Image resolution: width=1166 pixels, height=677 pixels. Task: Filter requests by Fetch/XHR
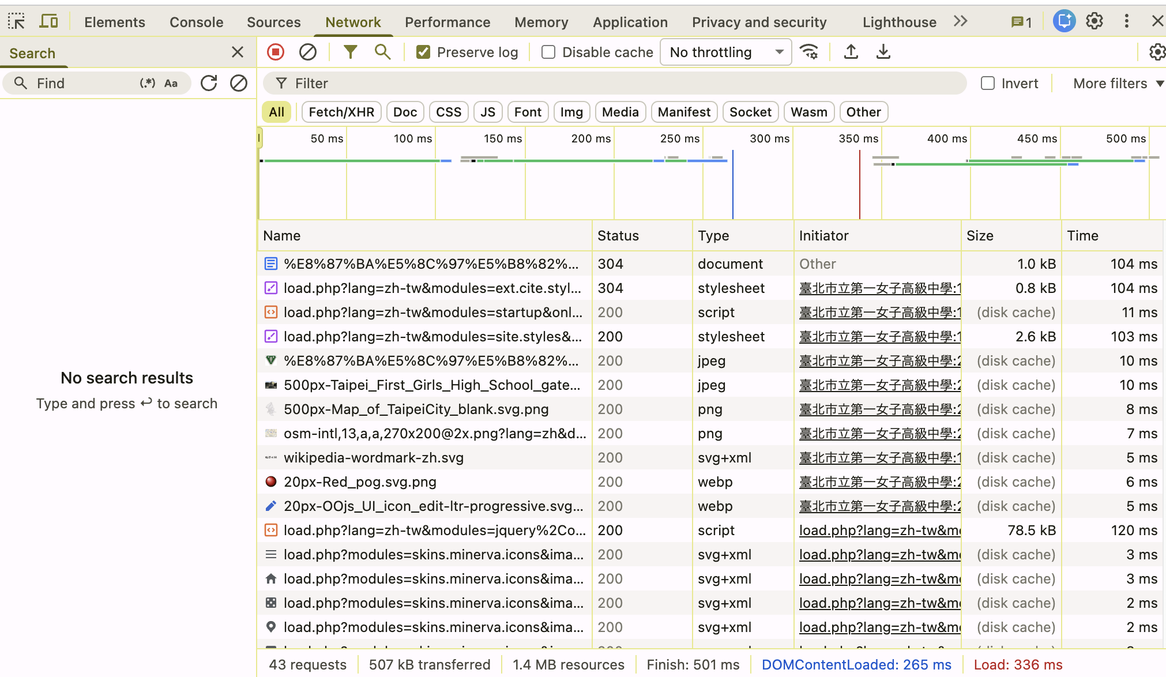341,112
